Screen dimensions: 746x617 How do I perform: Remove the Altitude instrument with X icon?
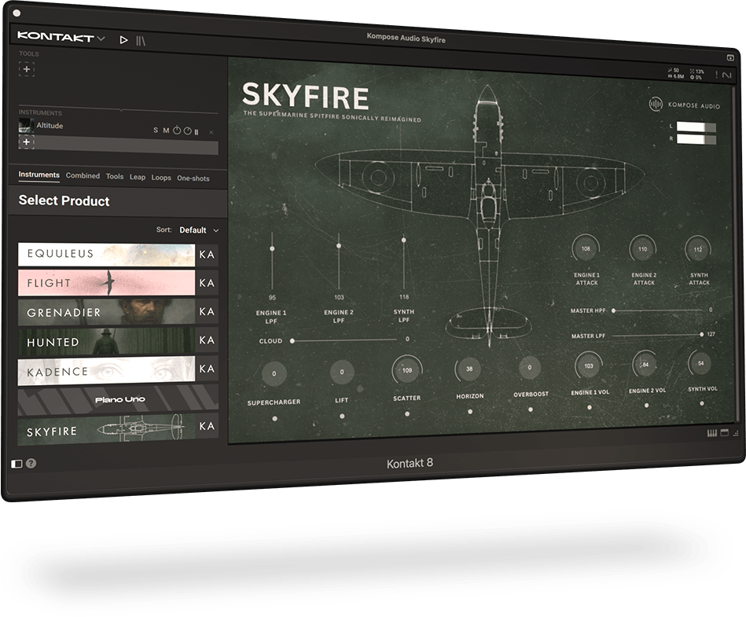pos(211,132)
